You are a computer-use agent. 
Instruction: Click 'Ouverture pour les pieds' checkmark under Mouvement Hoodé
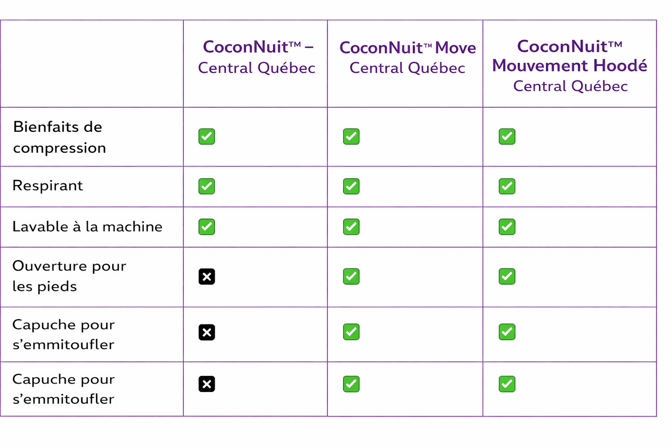(507, 276)
